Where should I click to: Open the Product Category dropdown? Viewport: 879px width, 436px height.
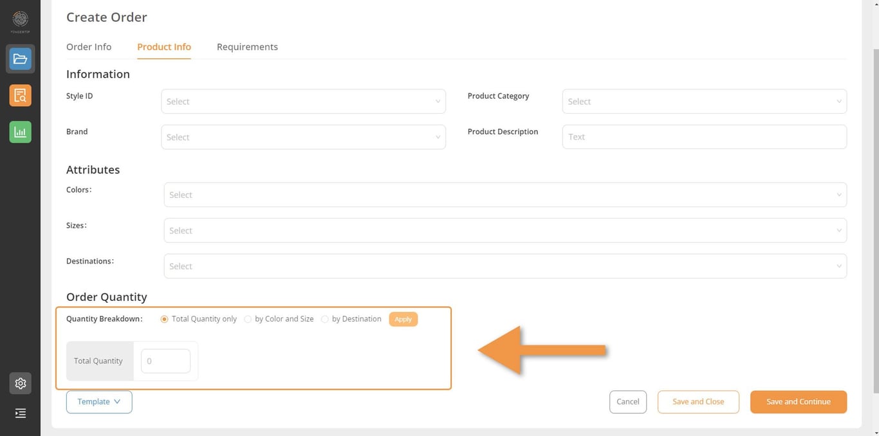click(x=704, y=102)
